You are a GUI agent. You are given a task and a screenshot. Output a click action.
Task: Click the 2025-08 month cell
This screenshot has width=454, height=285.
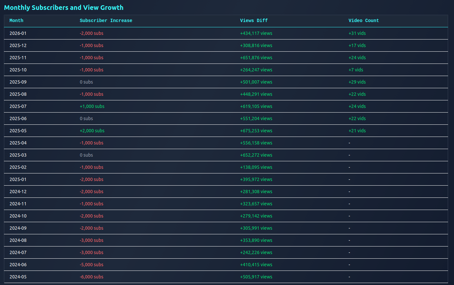tap(18, 94)
